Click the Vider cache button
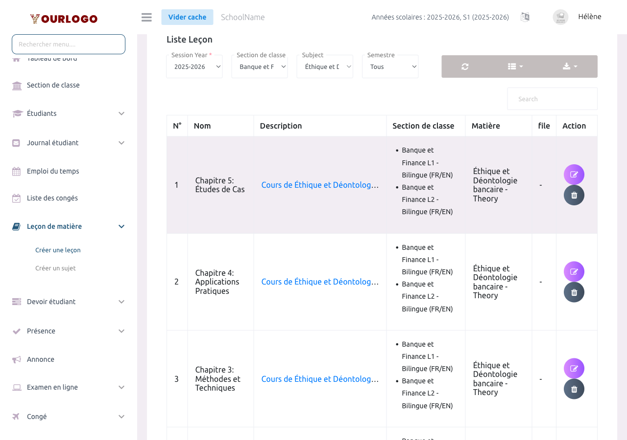 pos(187,17)
